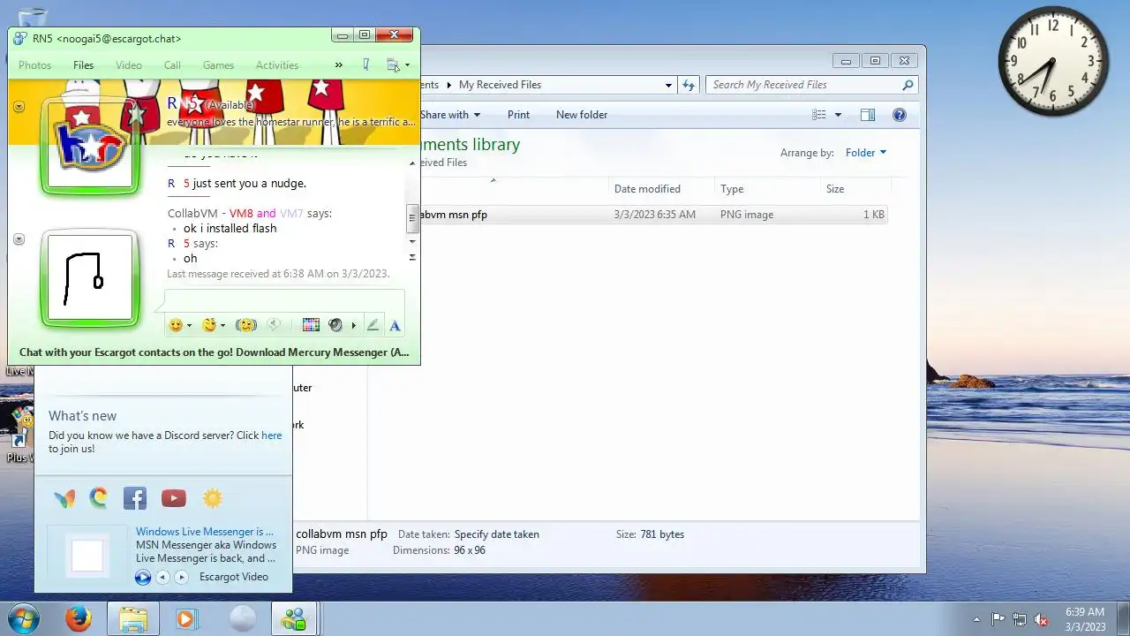Click the Windows Live Messenger taskbar icon
The image size is (1130, 636).
pyautogui.click(x=293, y=618)
